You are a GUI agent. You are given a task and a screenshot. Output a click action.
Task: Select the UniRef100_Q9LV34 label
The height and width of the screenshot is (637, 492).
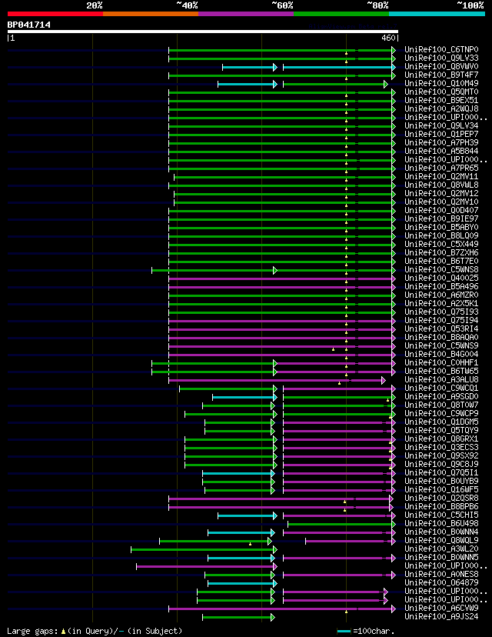[x=441, y=125]
